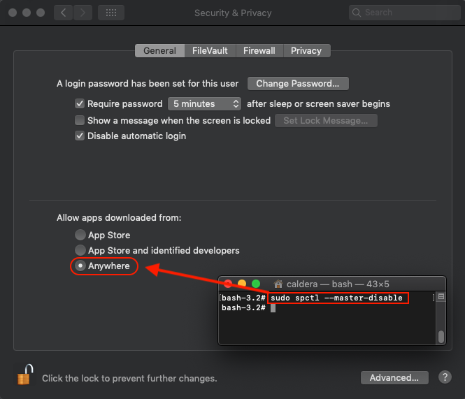
Task: Open the 5 minutes delay dropdown
Action: [204, 103]
